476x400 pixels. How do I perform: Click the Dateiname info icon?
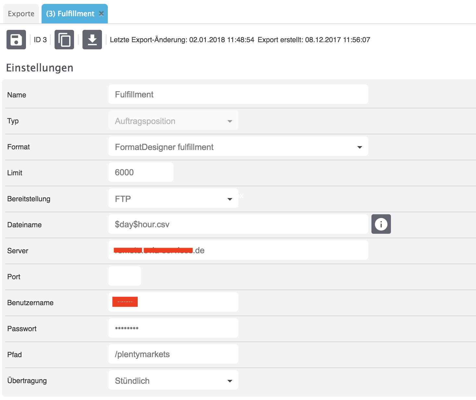(x=381, y=224)
